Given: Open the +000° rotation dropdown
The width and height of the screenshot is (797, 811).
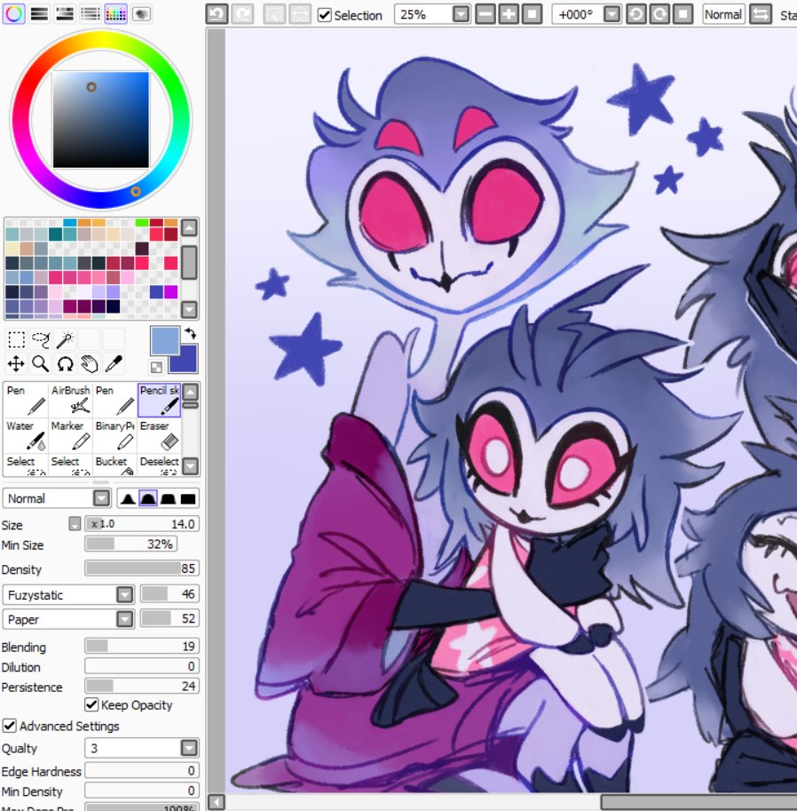Looking at the screenshot, I should (x=612, y=14).
